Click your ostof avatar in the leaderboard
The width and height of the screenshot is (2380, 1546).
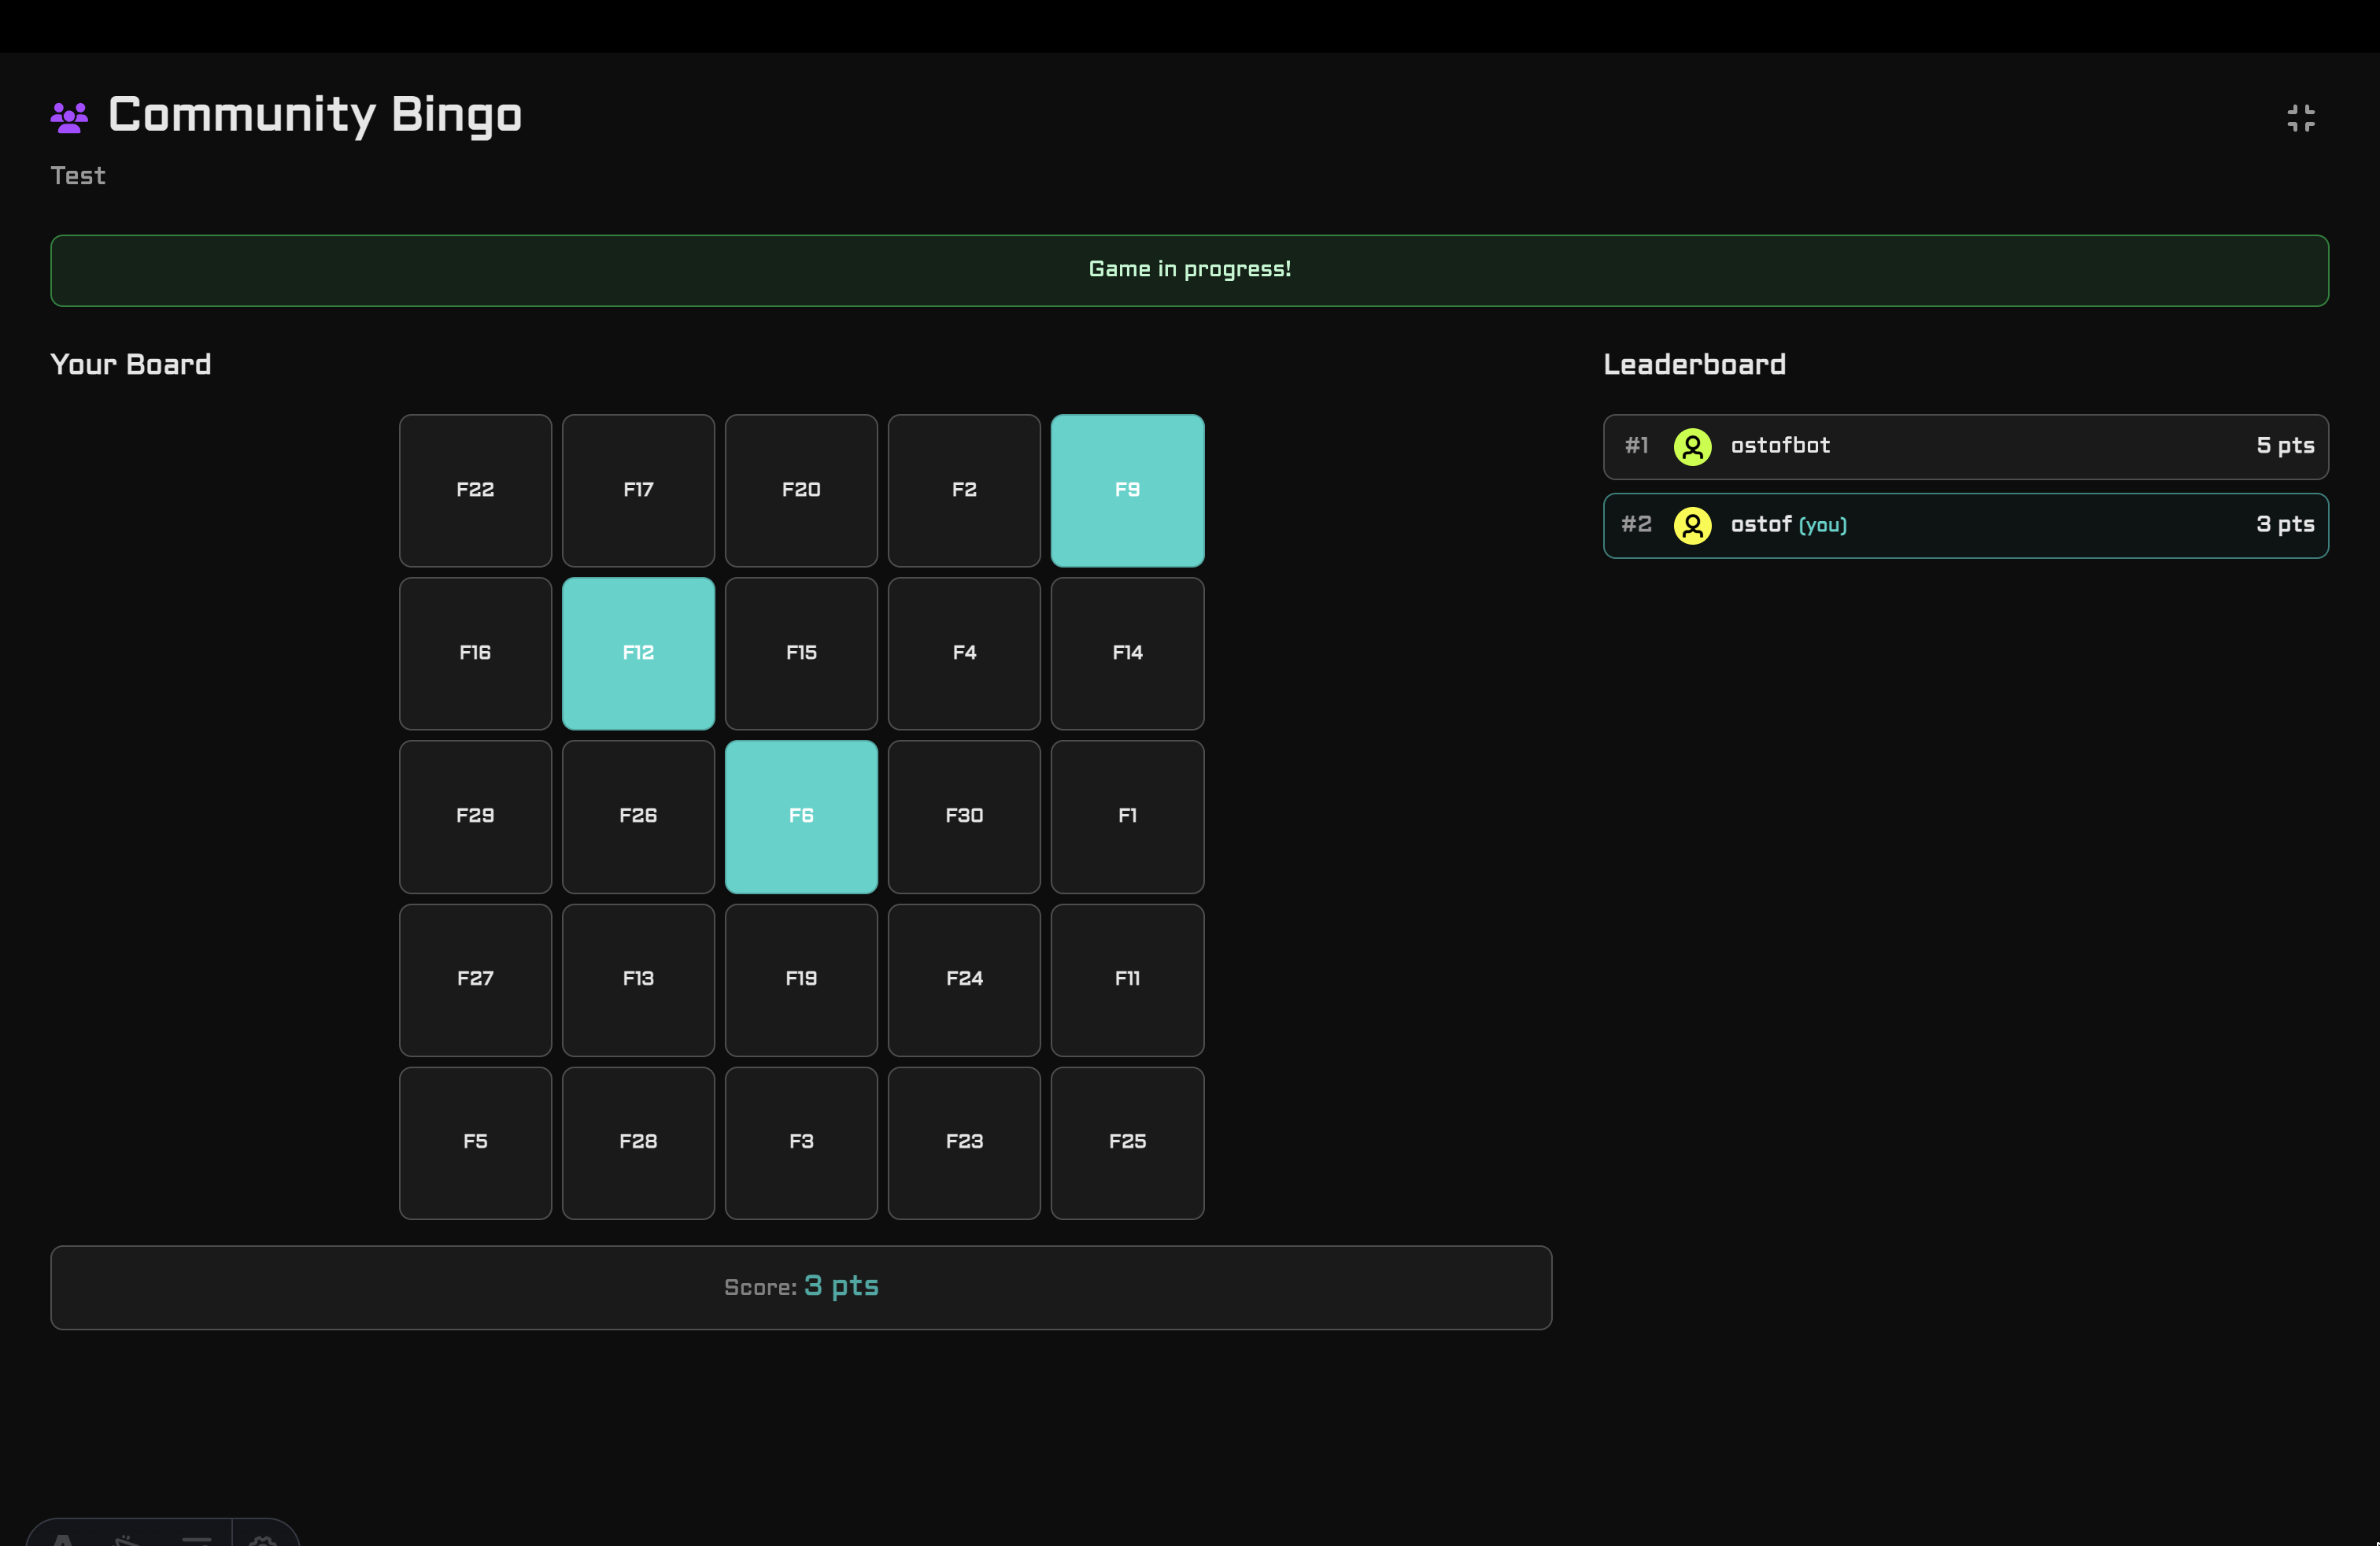click(x=1692, y=525)
